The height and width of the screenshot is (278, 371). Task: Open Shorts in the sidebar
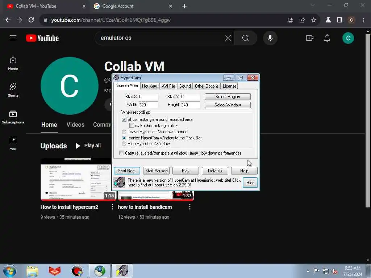13,90
